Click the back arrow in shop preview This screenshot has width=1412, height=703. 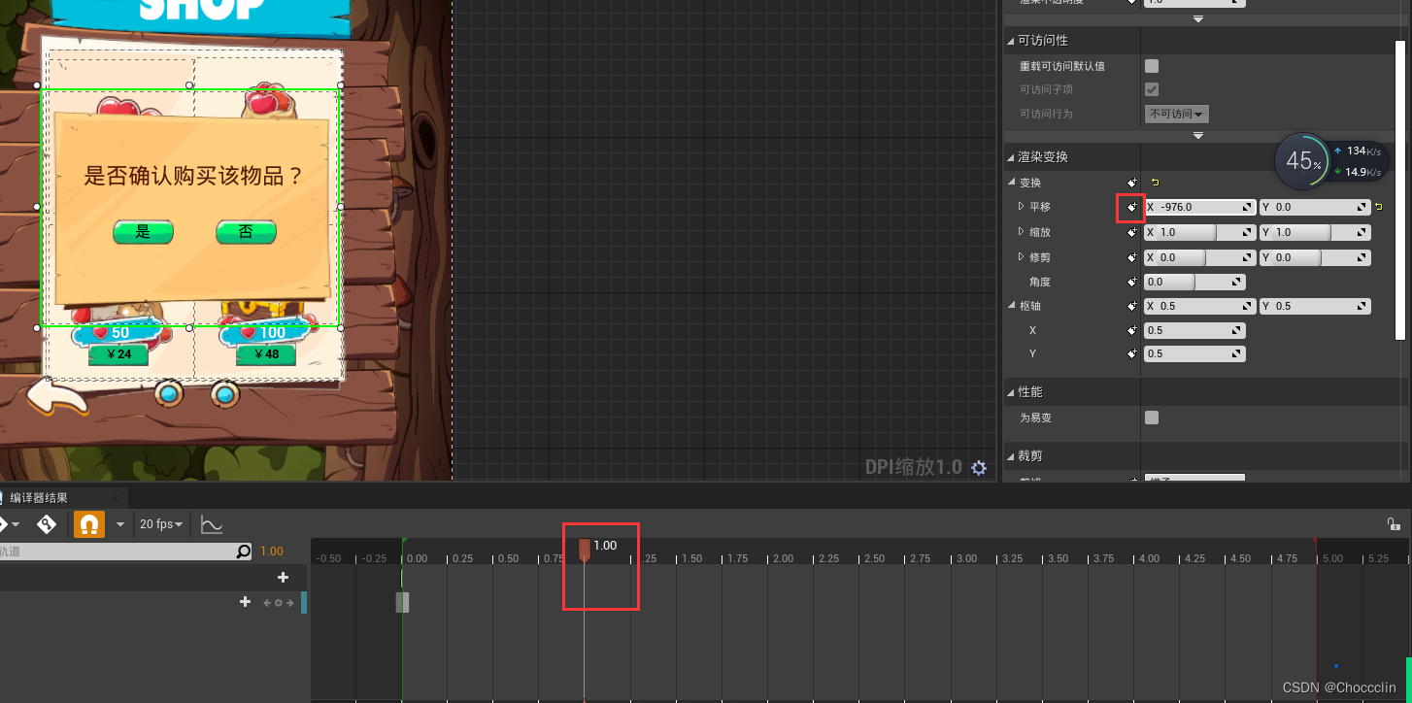click(57, 396)
